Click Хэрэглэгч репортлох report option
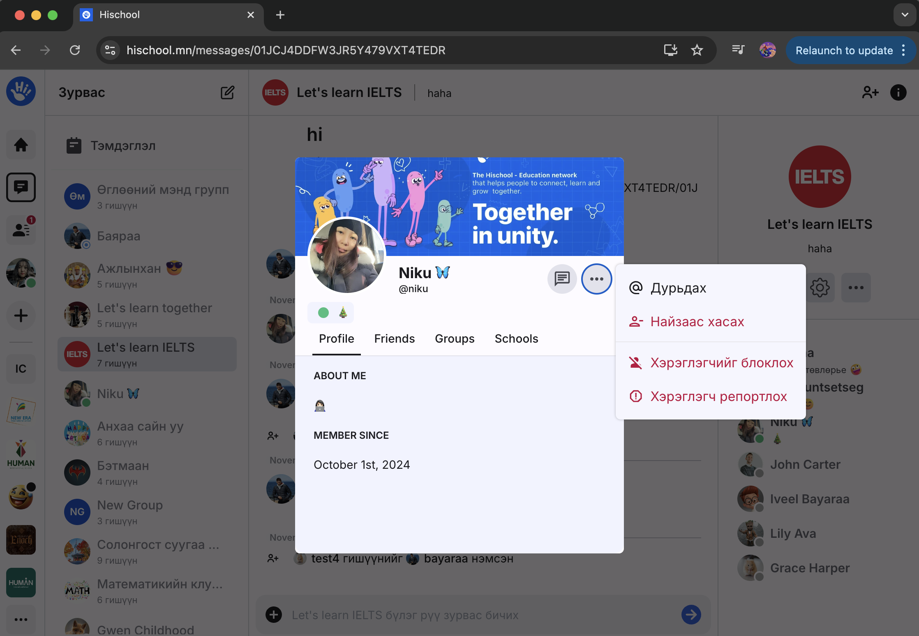Screen dimensions: 919x636 click(718, 396)
